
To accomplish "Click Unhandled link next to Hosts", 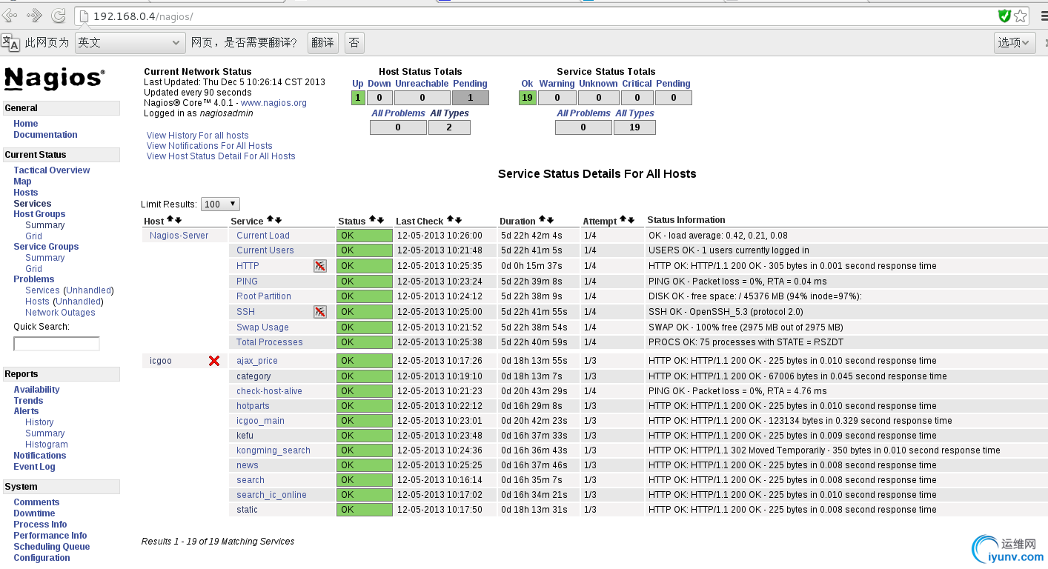I will pos(78,302).
